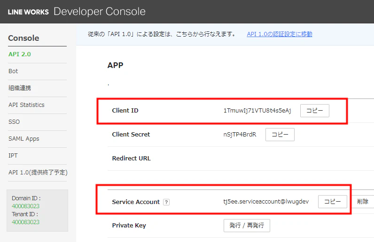Click 削除 next to Service Account
The image size is (374, 242).
pyautogui.click(x=363, y=202)
